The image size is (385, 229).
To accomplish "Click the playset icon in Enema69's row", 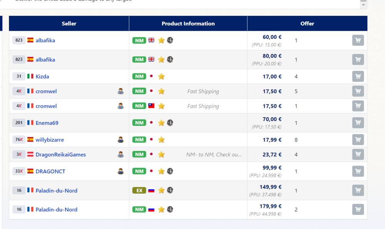I will 170,123.
